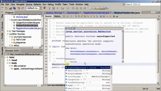
Task: Open the File menu
Action: [2, 4]
